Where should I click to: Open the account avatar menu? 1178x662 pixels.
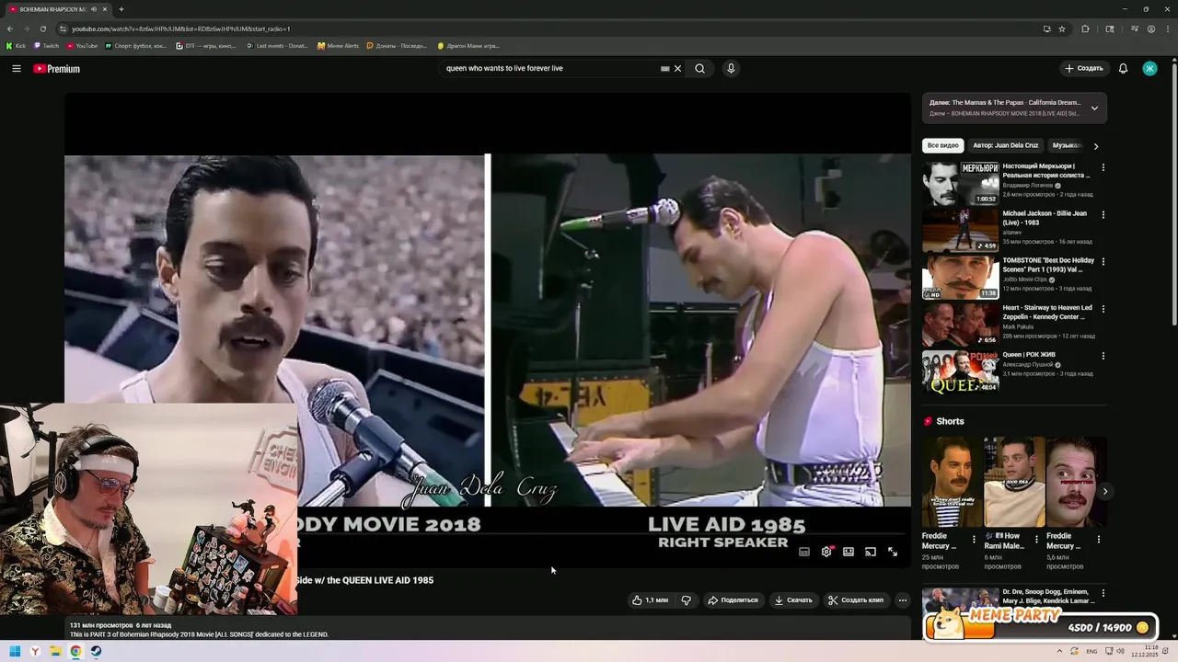click(x=1149, y=68)
